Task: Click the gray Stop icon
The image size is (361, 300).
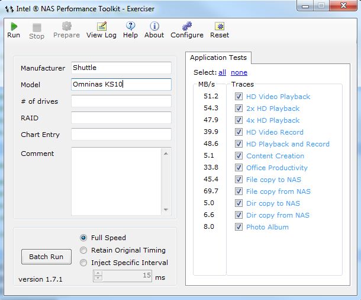Action: coord(37,28)
